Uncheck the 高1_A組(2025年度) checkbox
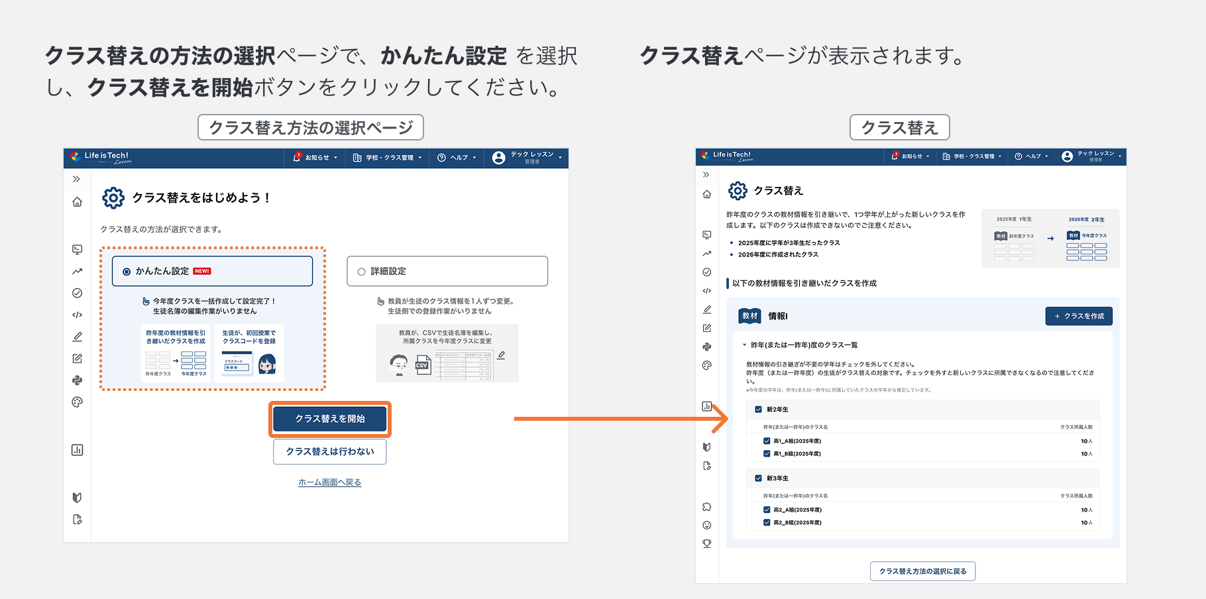 point(767,441)
